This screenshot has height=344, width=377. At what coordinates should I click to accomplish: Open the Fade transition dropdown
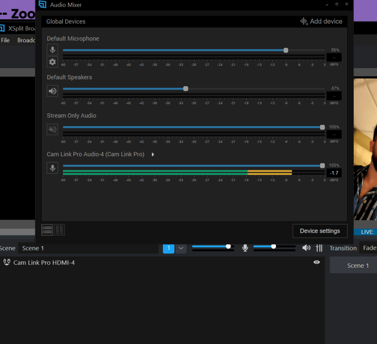[x=369, y=248]
